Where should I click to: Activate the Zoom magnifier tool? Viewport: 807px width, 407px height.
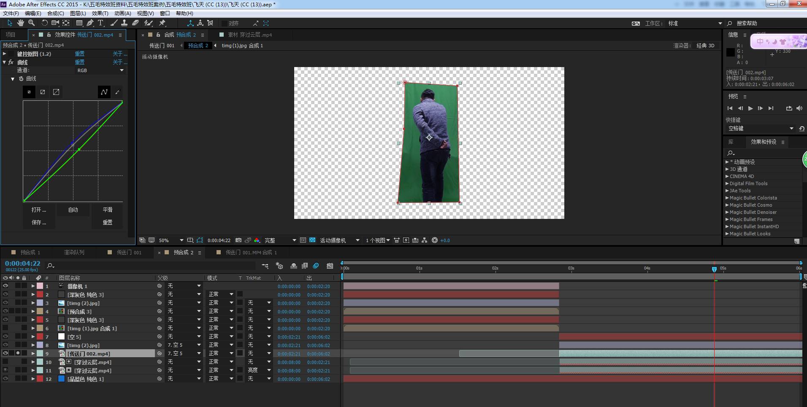[31, 23]
